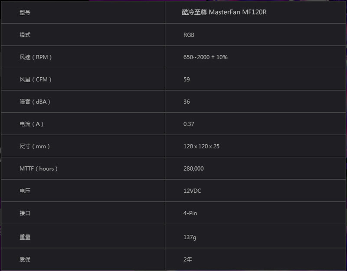Viewport: 347px width, 271px height.
Task: Click the 风量 (CFM) label
Action: point(36,79)
